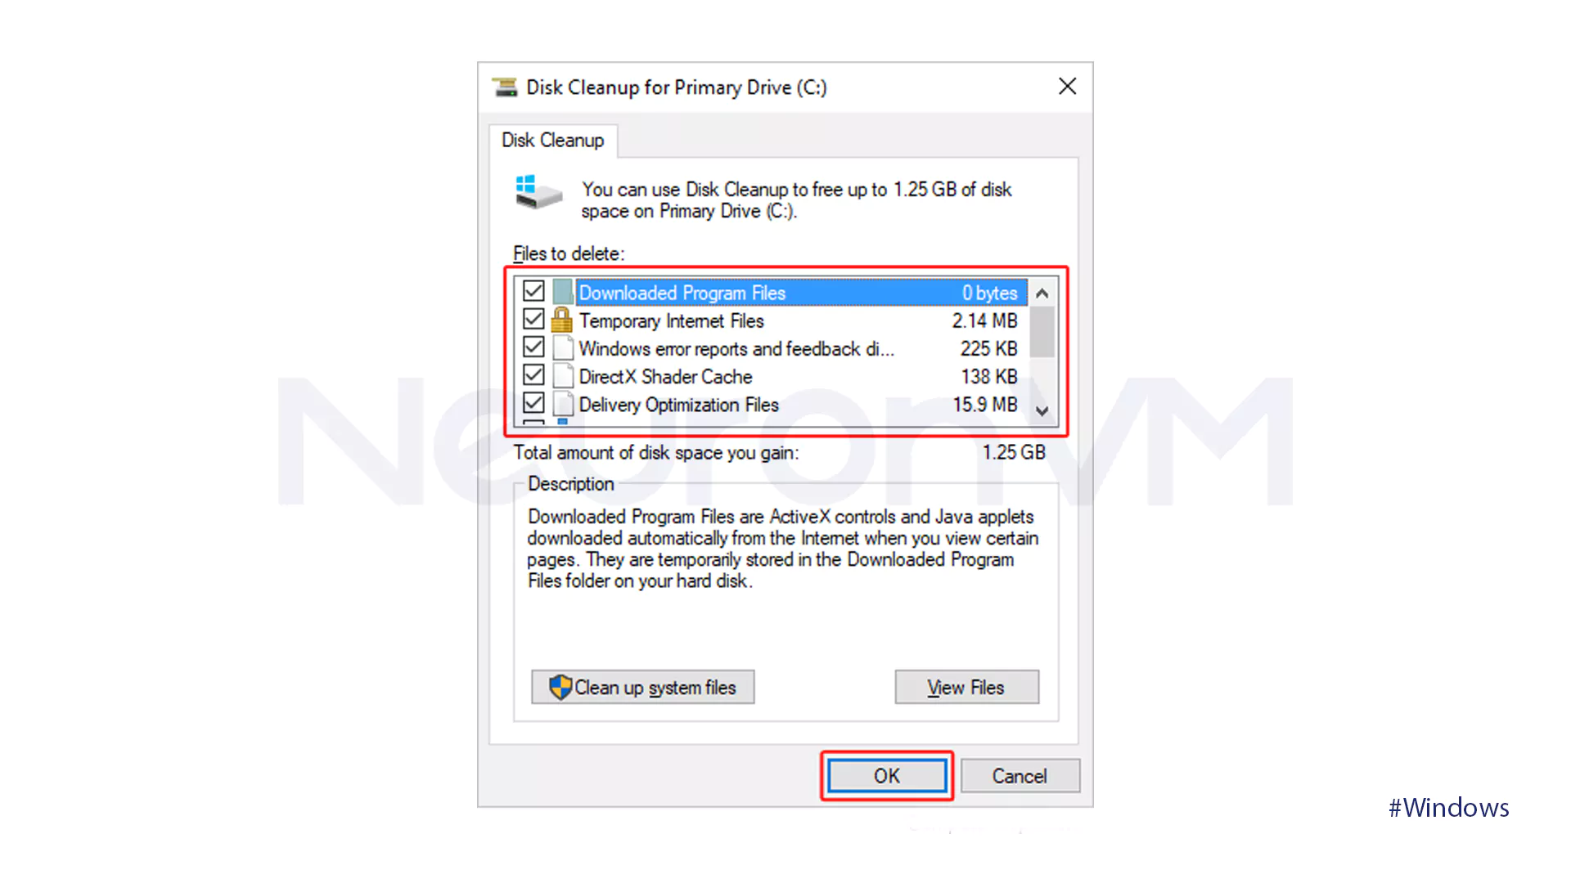
Task: Toggle Delivery Optimization Files checkbox
Action: pos(533,403)
